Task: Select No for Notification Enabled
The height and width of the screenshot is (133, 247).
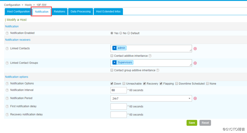Action: [121, 33]
